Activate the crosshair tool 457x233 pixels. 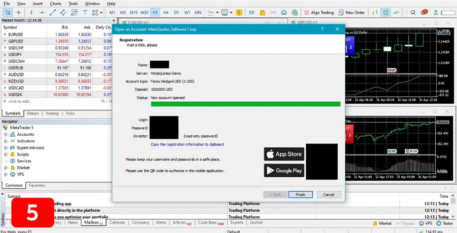[x=19, y=13]
